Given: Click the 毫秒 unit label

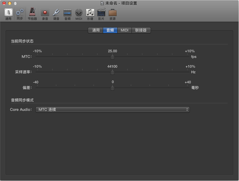Looking at the screenshot, I should point(195,88).
